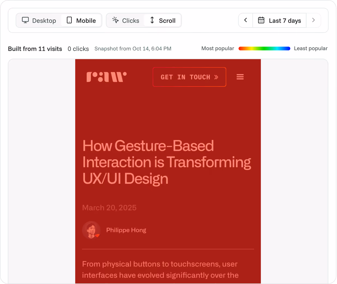Click the GET IN TOUCH button
The width and height of the screenshot is (337, 284).
pyautogui.click(x=189, y=77)
